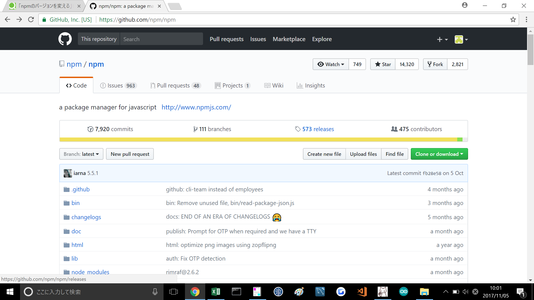Click in the repository search field
Image resolution: width=534 pixels, height=300 pixels.
pyautogui.click(x=162, y=39)
